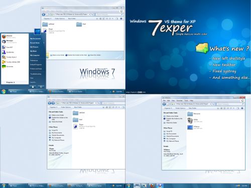Open Printers and Faxes in Start menu

click(x=36, y=69)
